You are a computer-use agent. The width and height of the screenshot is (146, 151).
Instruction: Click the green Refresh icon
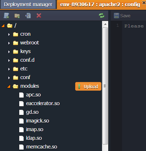[x=101, y=16]
